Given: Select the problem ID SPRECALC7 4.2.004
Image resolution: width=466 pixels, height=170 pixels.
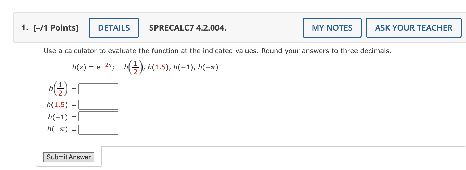Looking at the screenshot, I should 187,28.
